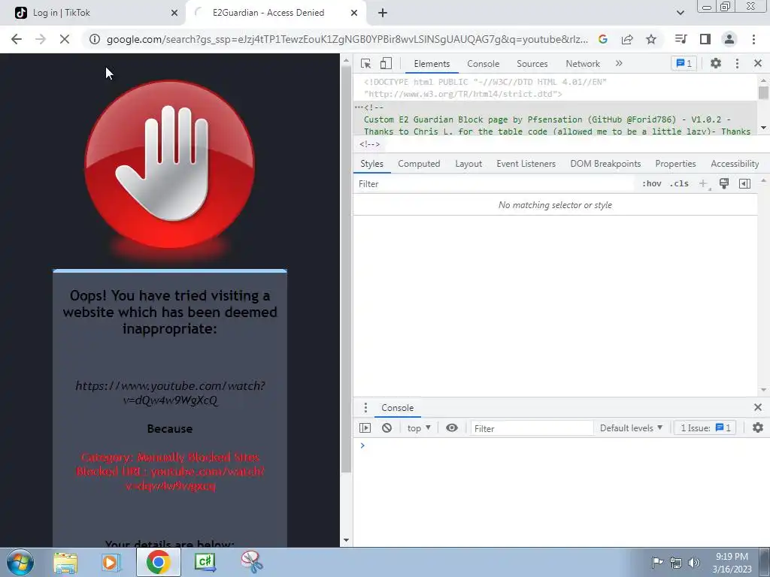Click the browser back arrow
The image size is (770, 577).
point(17,39)
